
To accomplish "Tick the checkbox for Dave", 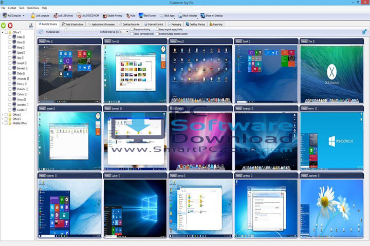I will pyautogui.click(x=10, y=43).
